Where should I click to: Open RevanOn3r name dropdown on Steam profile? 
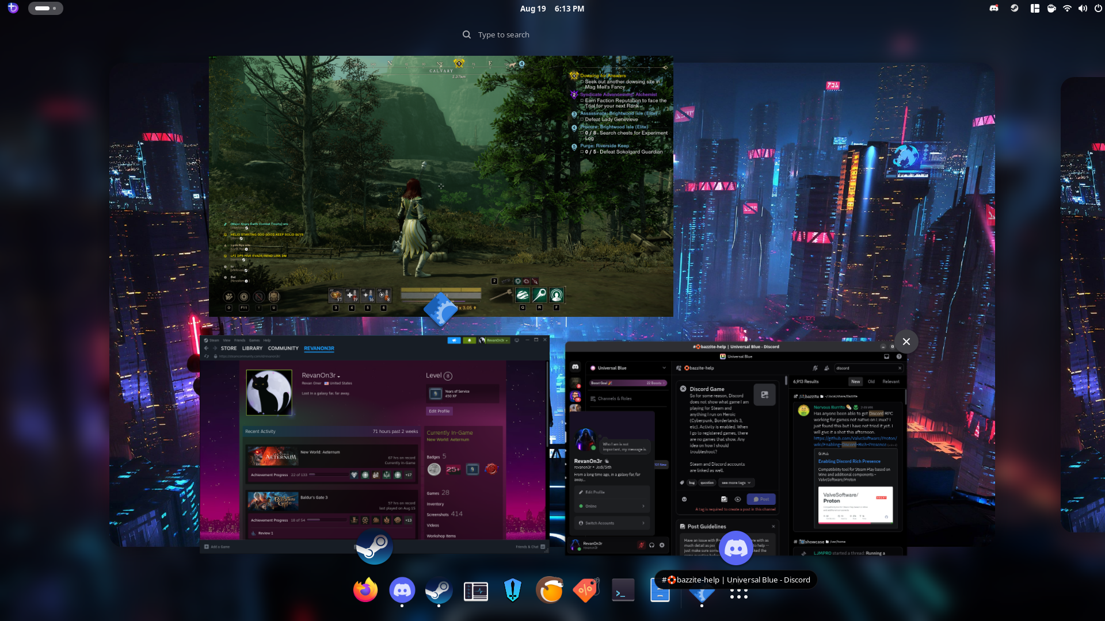338,377
